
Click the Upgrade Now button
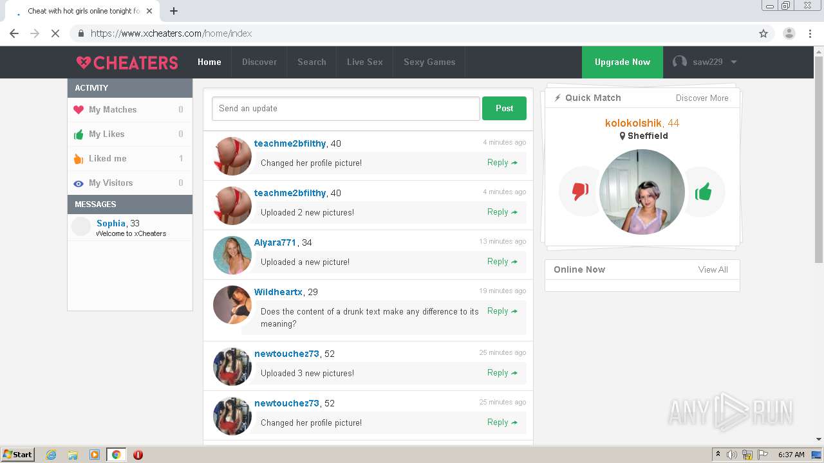point(623,62)
